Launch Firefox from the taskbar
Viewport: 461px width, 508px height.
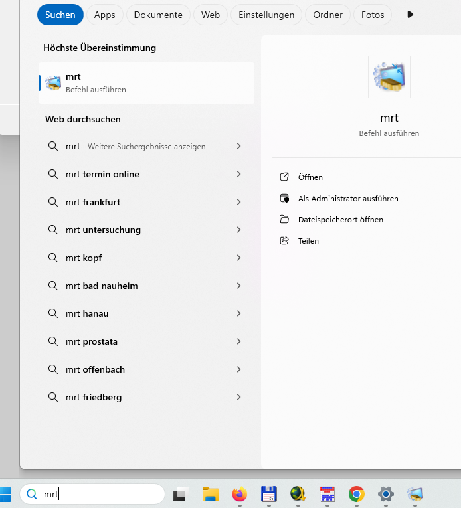[x=240, y=494]
